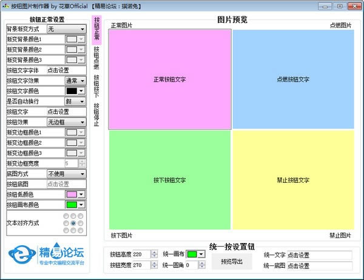Switch to 按钮点燃 vertical tab

pos(96,58)
